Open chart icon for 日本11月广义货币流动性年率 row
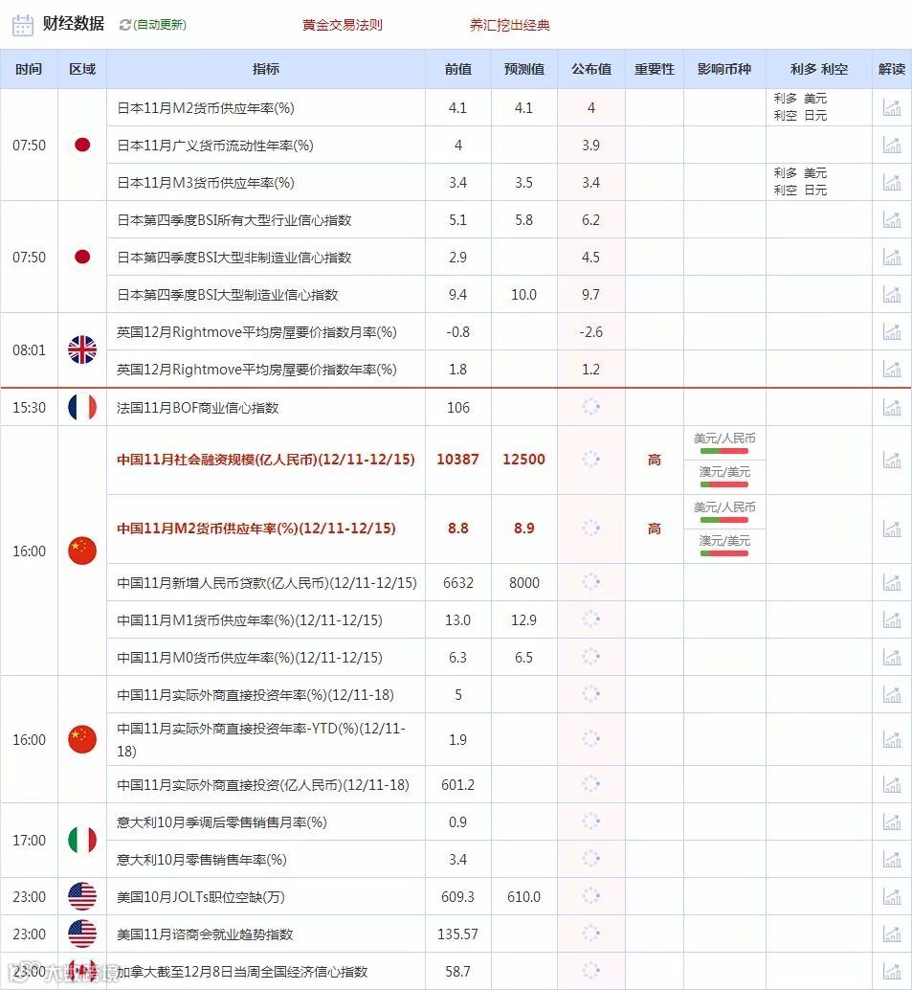Viewport: 912px width, 990px height. [x=891, y=146]
